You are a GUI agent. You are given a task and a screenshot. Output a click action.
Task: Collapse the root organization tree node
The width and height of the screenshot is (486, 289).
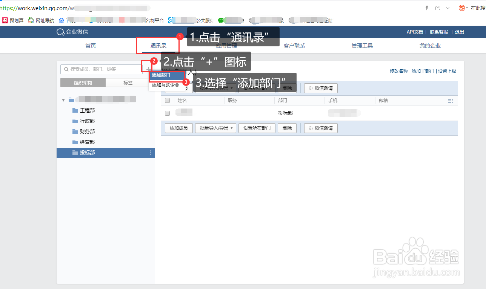pos(63,100)
